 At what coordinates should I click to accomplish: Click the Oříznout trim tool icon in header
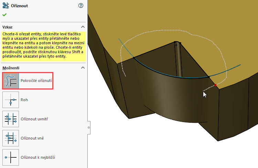point(6,5)
